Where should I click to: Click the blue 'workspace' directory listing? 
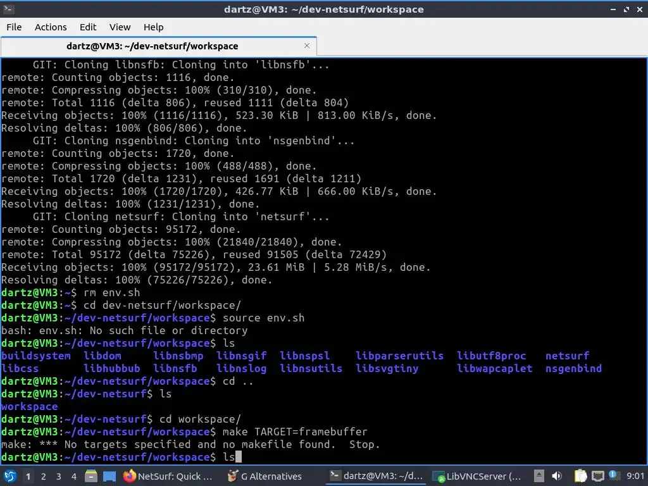click(x=29, y=406)
